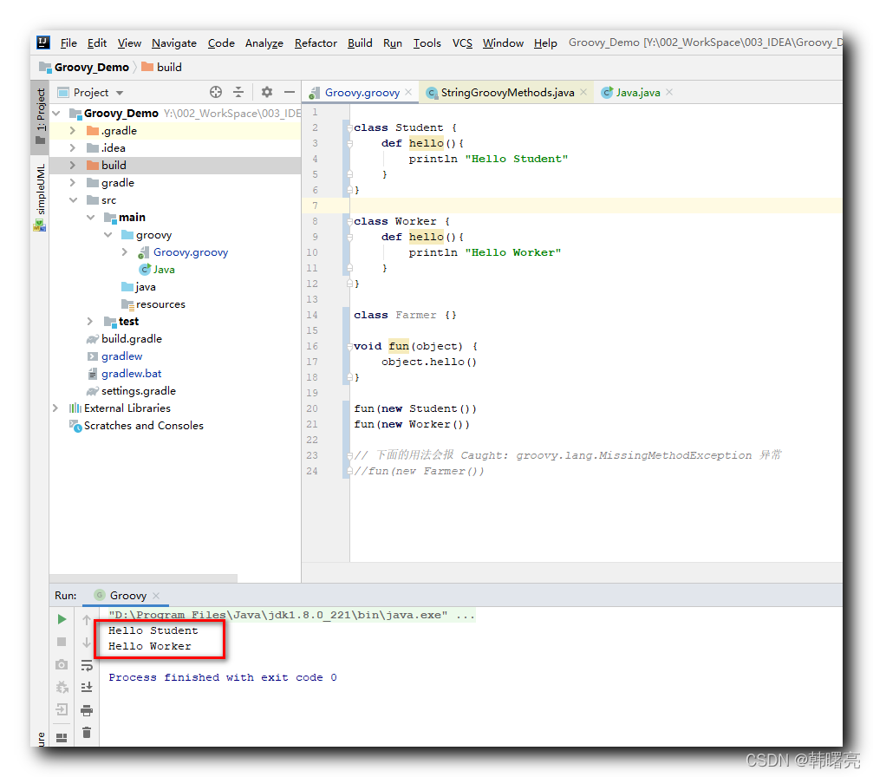873x777 pixels.
Task: Toggle the 1: Project side tool window
Action: pos(40,116)
